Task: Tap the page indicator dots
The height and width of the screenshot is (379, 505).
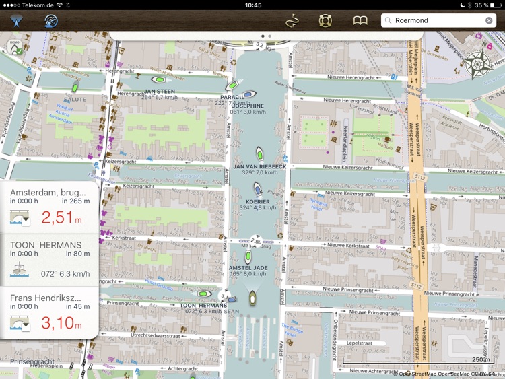Action: [x=265, y=36]
